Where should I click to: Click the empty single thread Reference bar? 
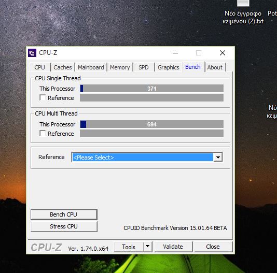[152, 98]
